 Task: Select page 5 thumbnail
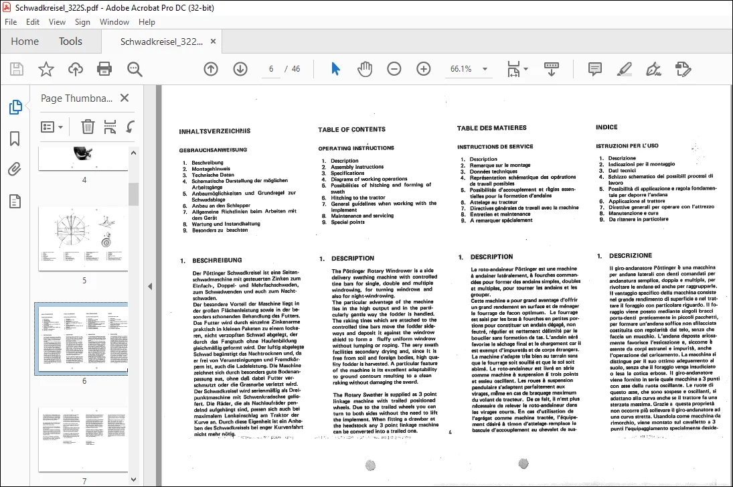point(83,238)
